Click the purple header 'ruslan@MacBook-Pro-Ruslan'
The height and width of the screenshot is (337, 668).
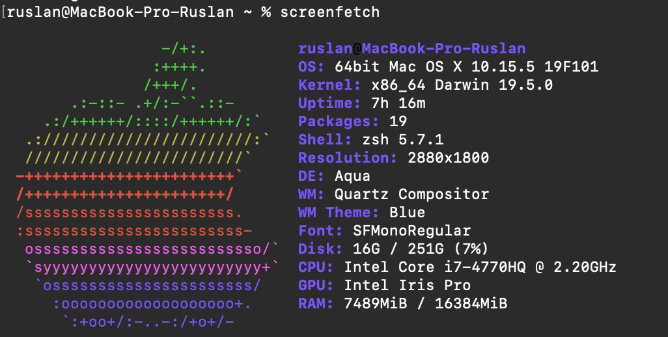coord(412,49)
